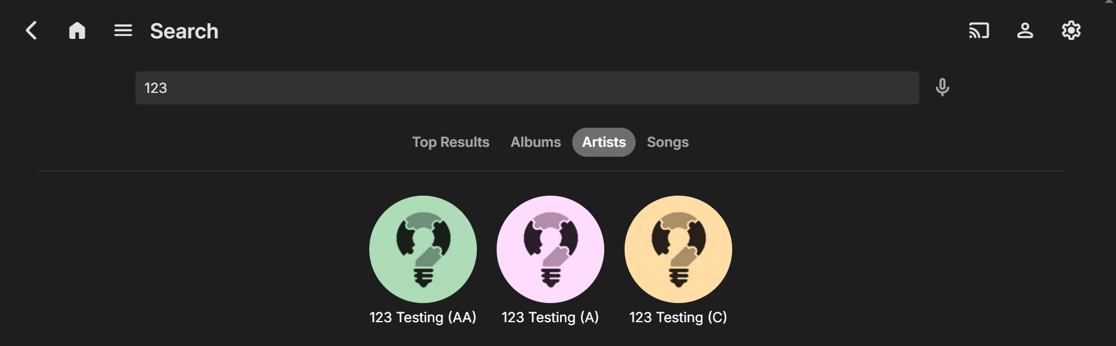The image size is (1116, 346).
Task: Open the orange 123 Testing (C) artist image
Action: (x=678, y=249)
